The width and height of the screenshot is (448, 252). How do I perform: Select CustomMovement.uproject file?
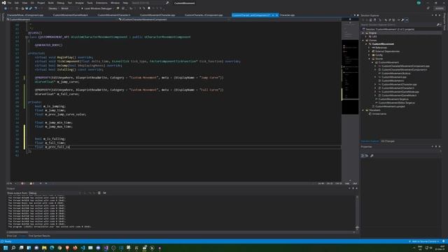[x=390, y=106]
